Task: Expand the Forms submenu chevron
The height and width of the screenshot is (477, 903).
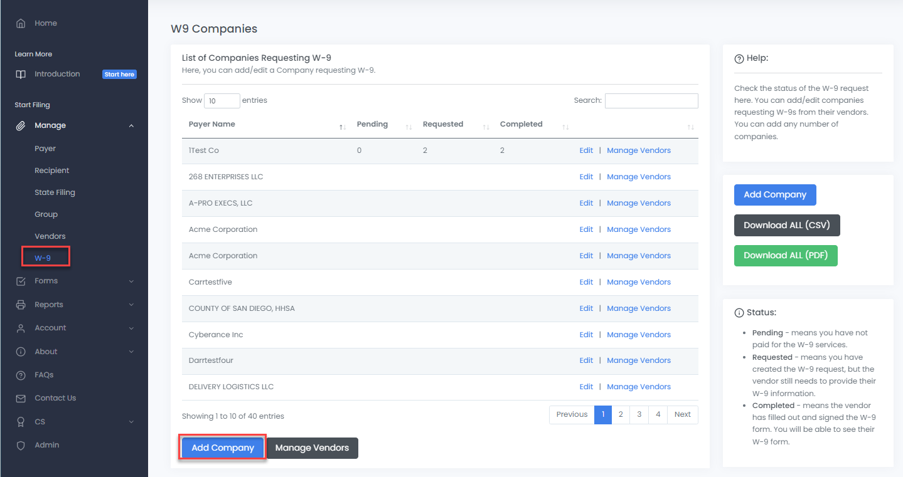Action: pos(131,281)
